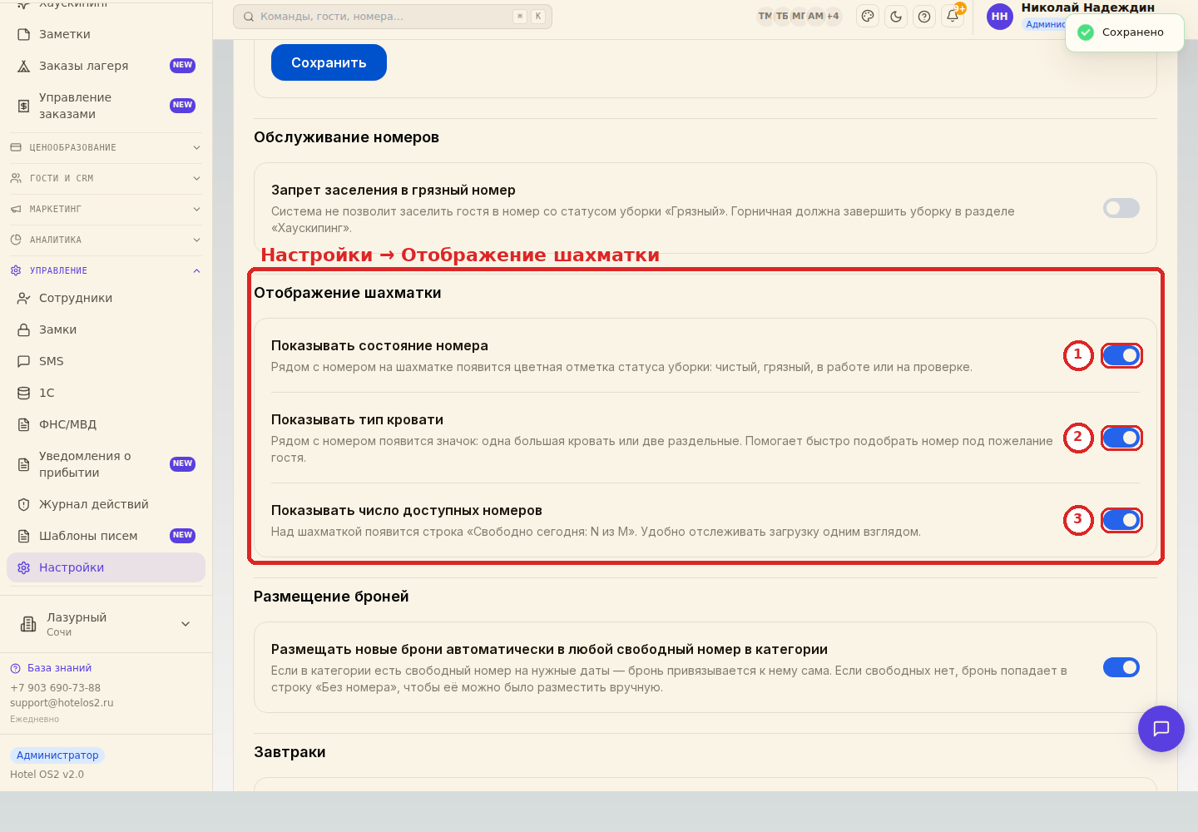
Task: Focus the Команды, гости, номера search field
Action: coord(393,17)
